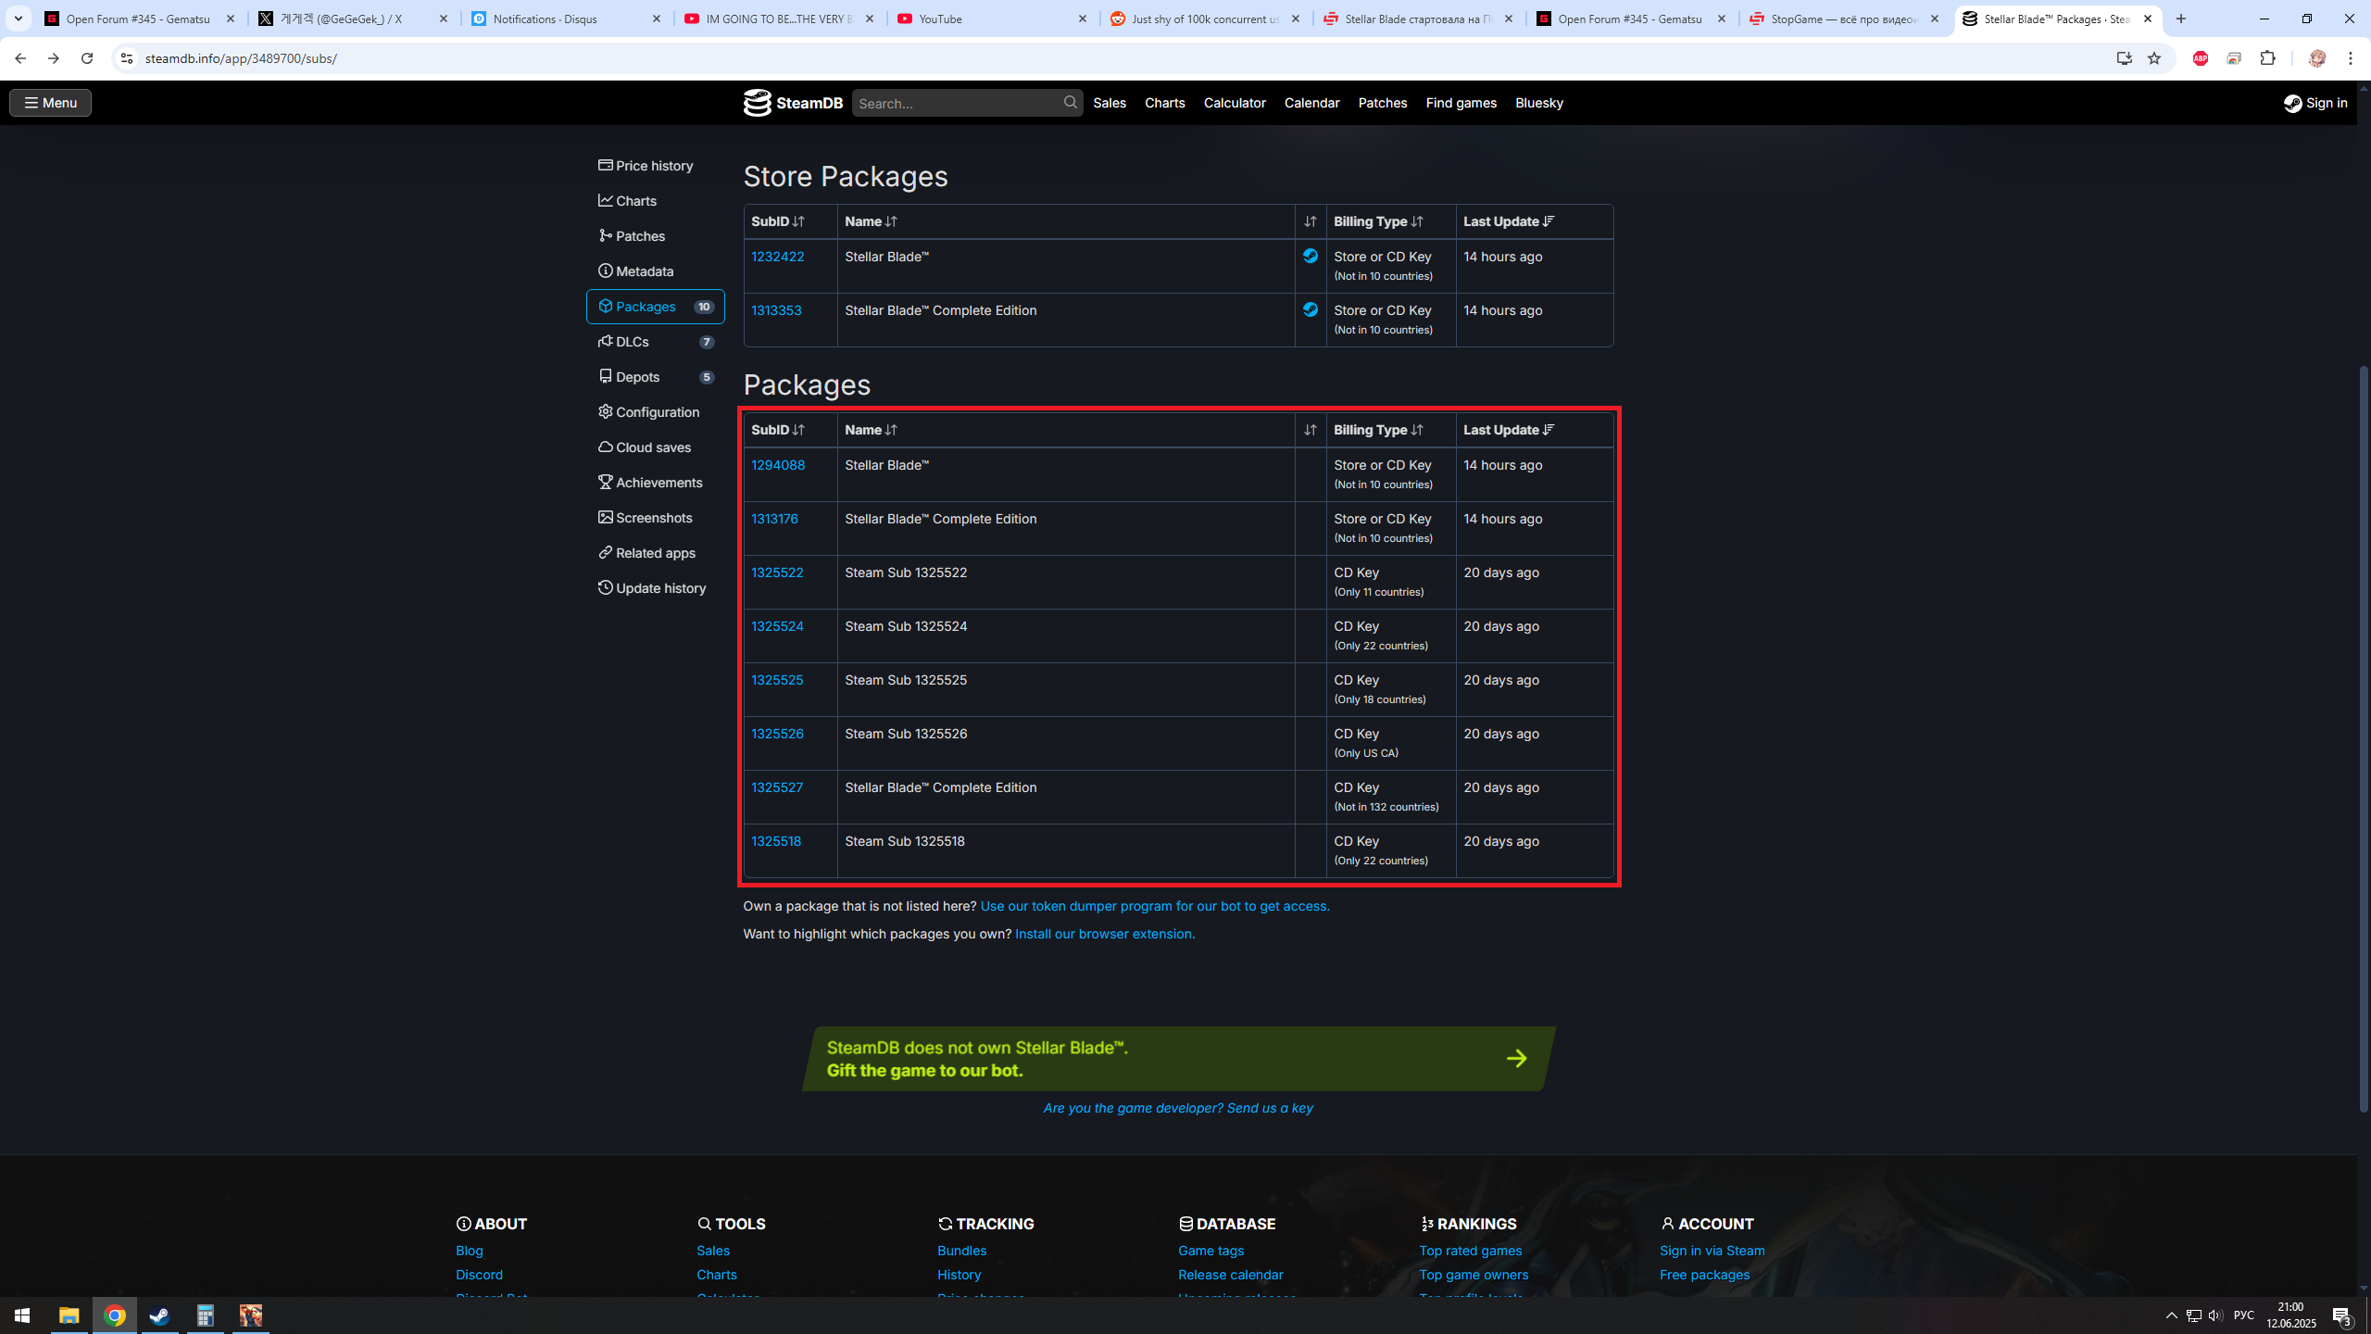Open package 1325527

(x=777, y=787)
